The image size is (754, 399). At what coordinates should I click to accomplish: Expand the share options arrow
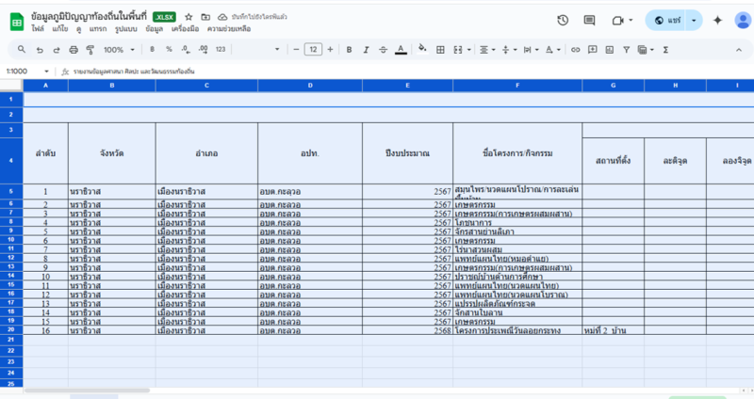[x=694, y=20]
